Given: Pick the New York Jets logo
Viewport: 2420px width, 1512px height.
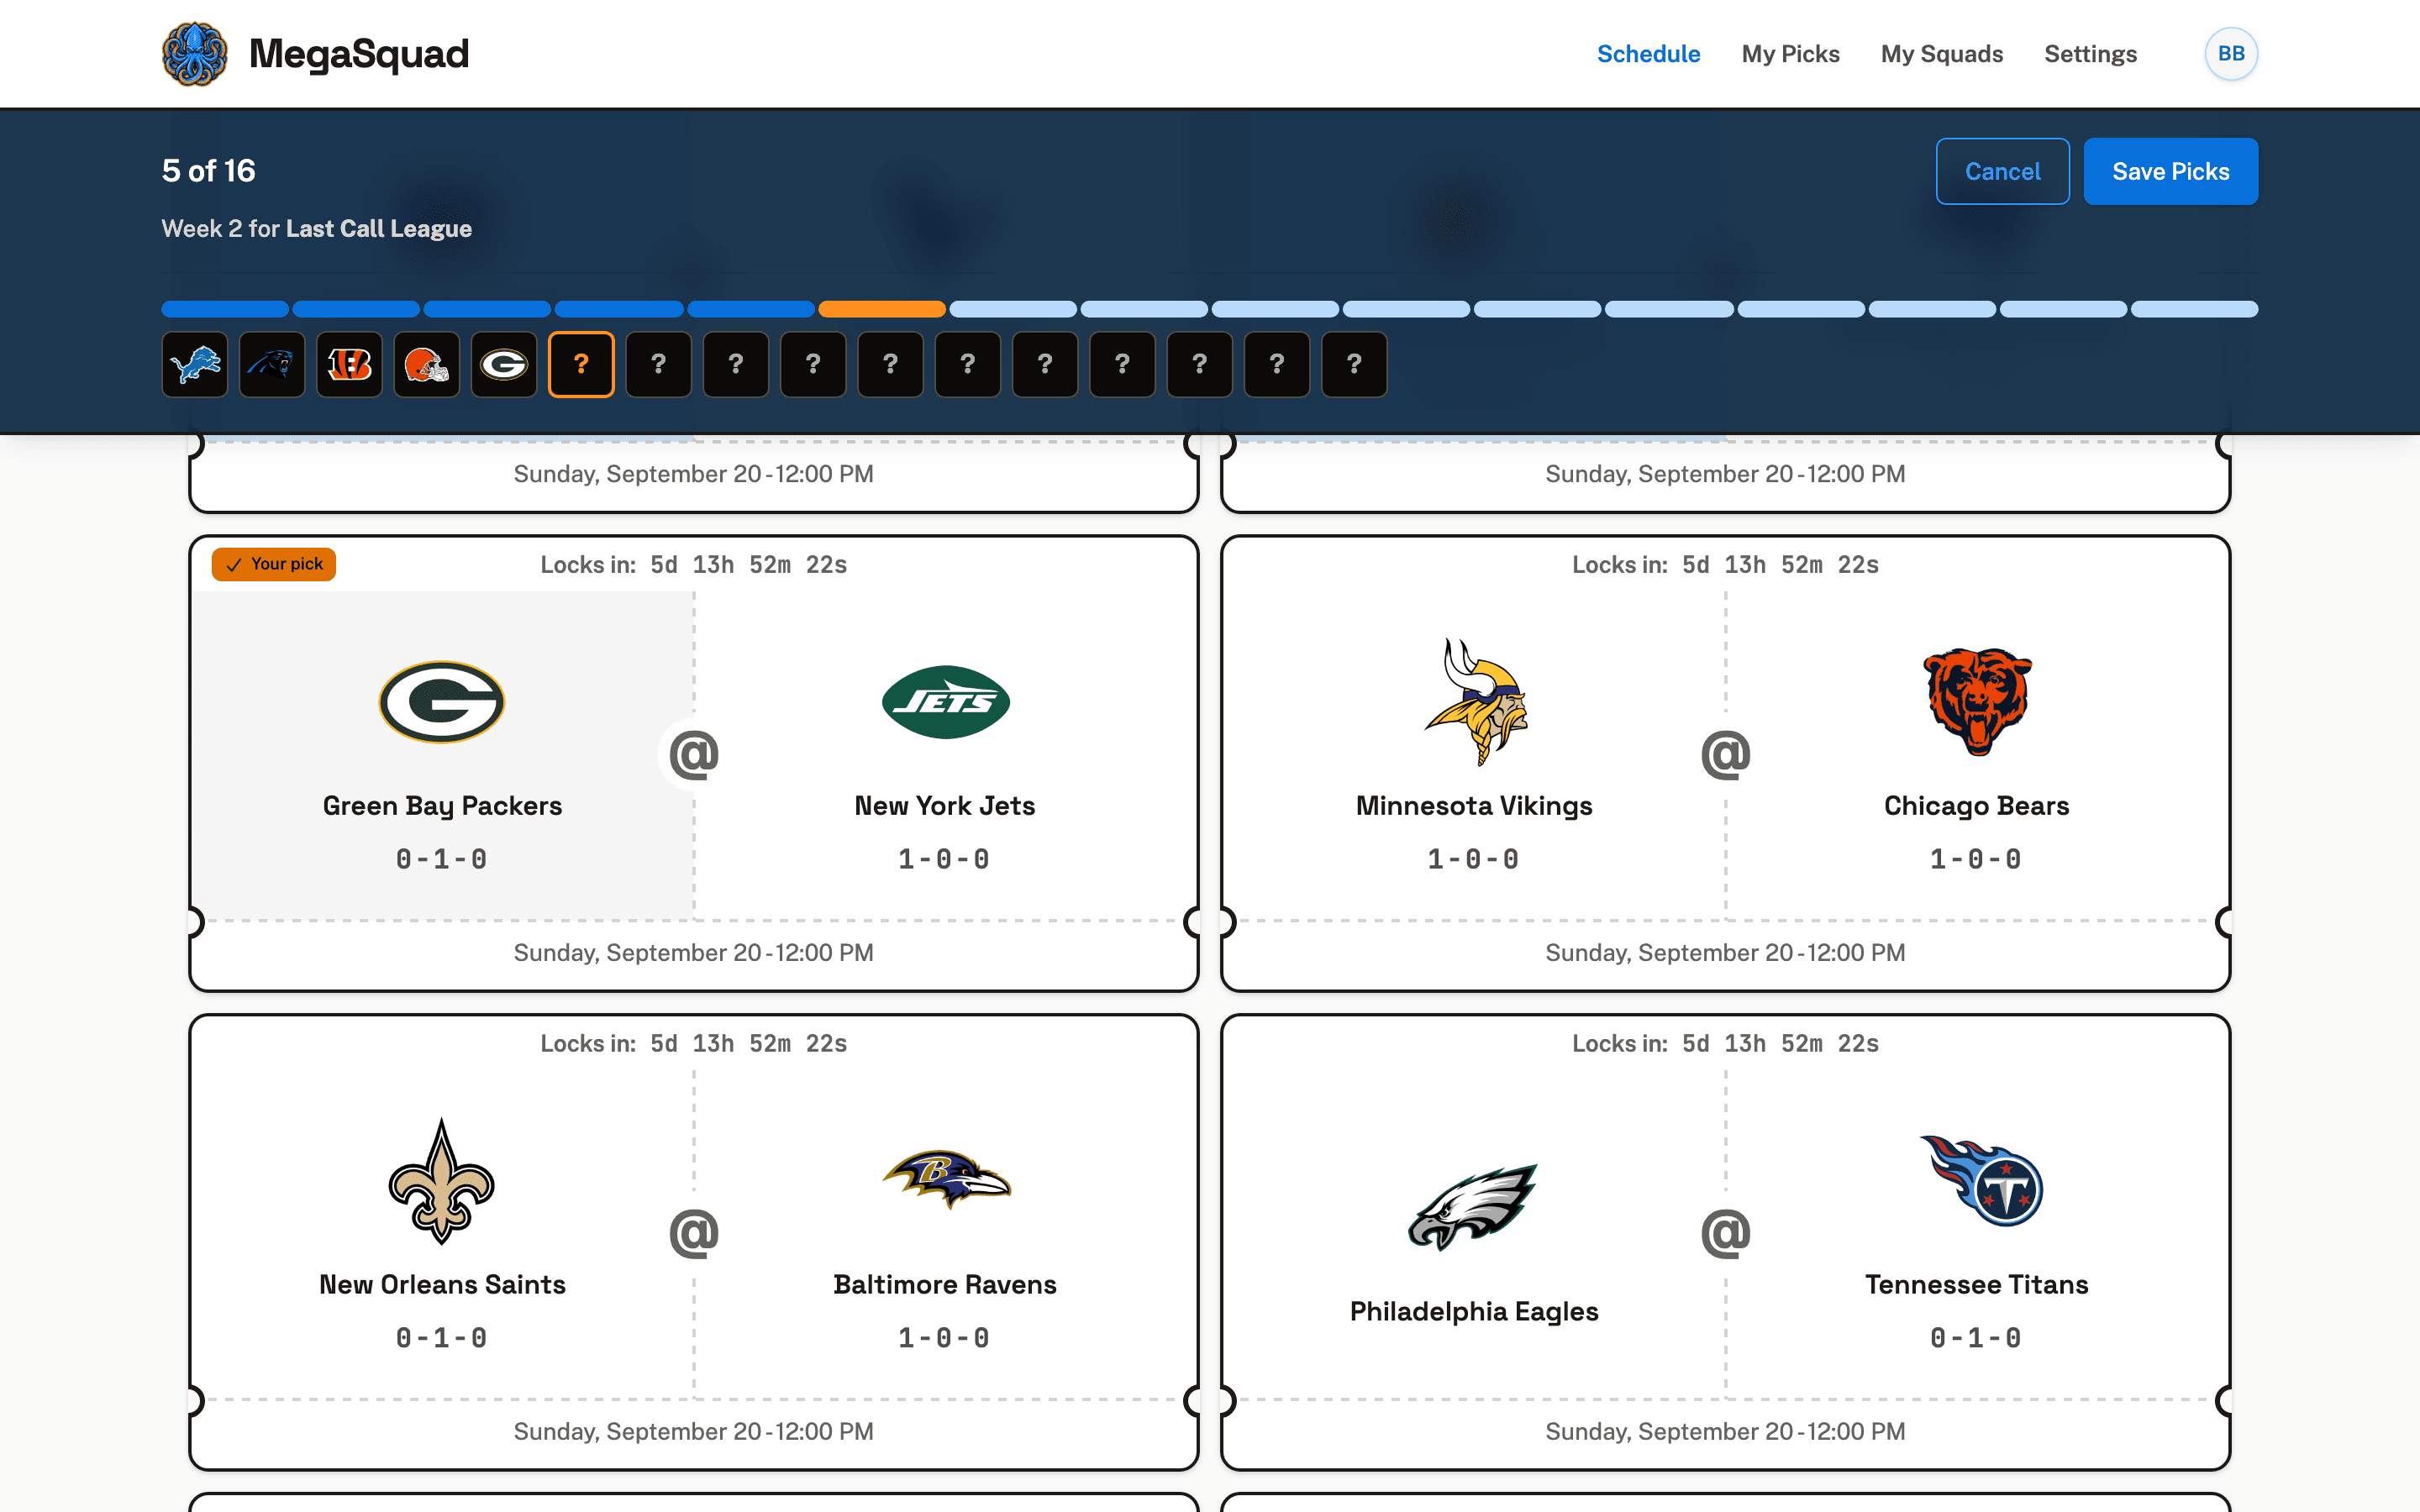Looking at the screenshot, I should coord(945,702).
